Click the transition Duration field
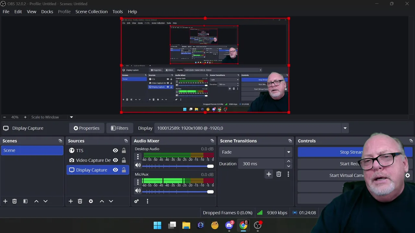 262,164
